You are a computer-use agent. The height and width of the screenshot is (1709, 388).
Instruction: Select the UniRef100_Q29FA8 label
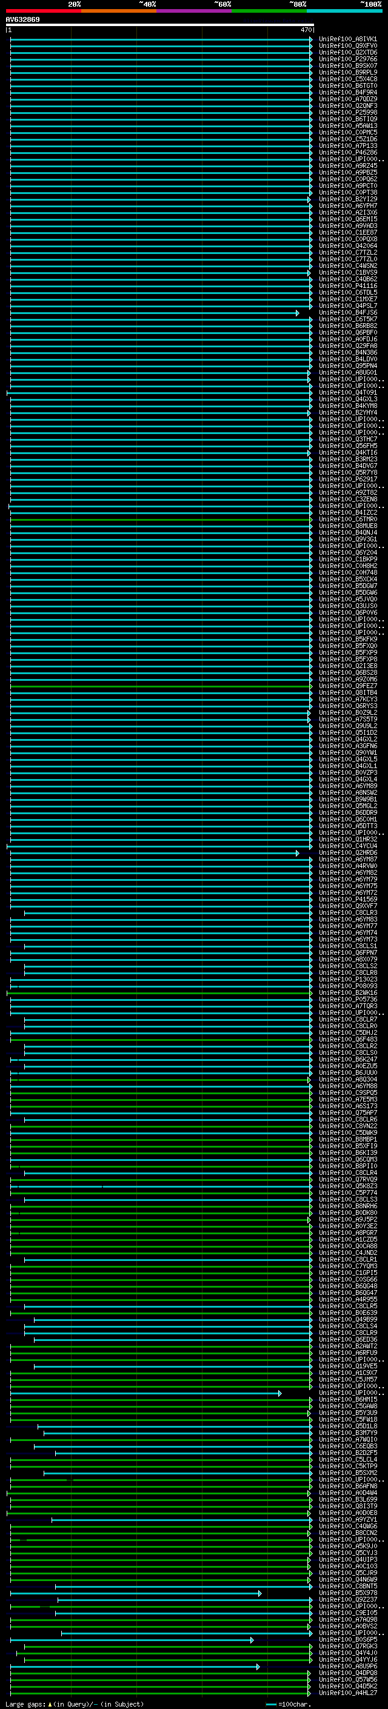pyautogui.click(x=347, y=346)
